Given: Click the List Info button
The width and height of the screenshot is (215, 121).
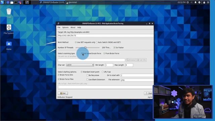Looking at the screenshot, I should [x=141, y=60].
